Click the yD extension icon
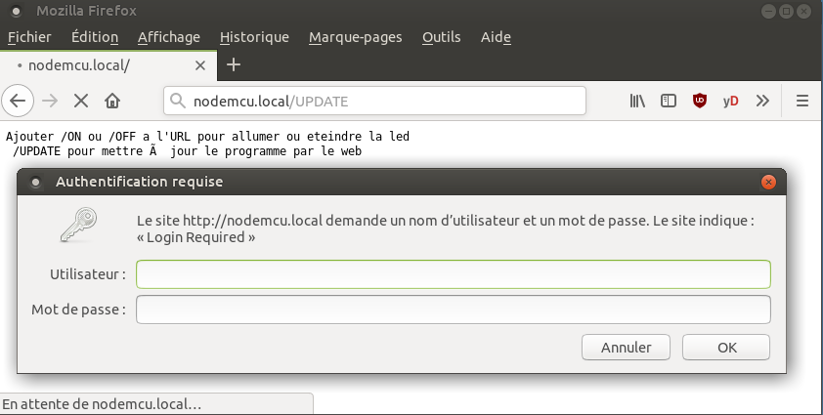 point(731,101)
